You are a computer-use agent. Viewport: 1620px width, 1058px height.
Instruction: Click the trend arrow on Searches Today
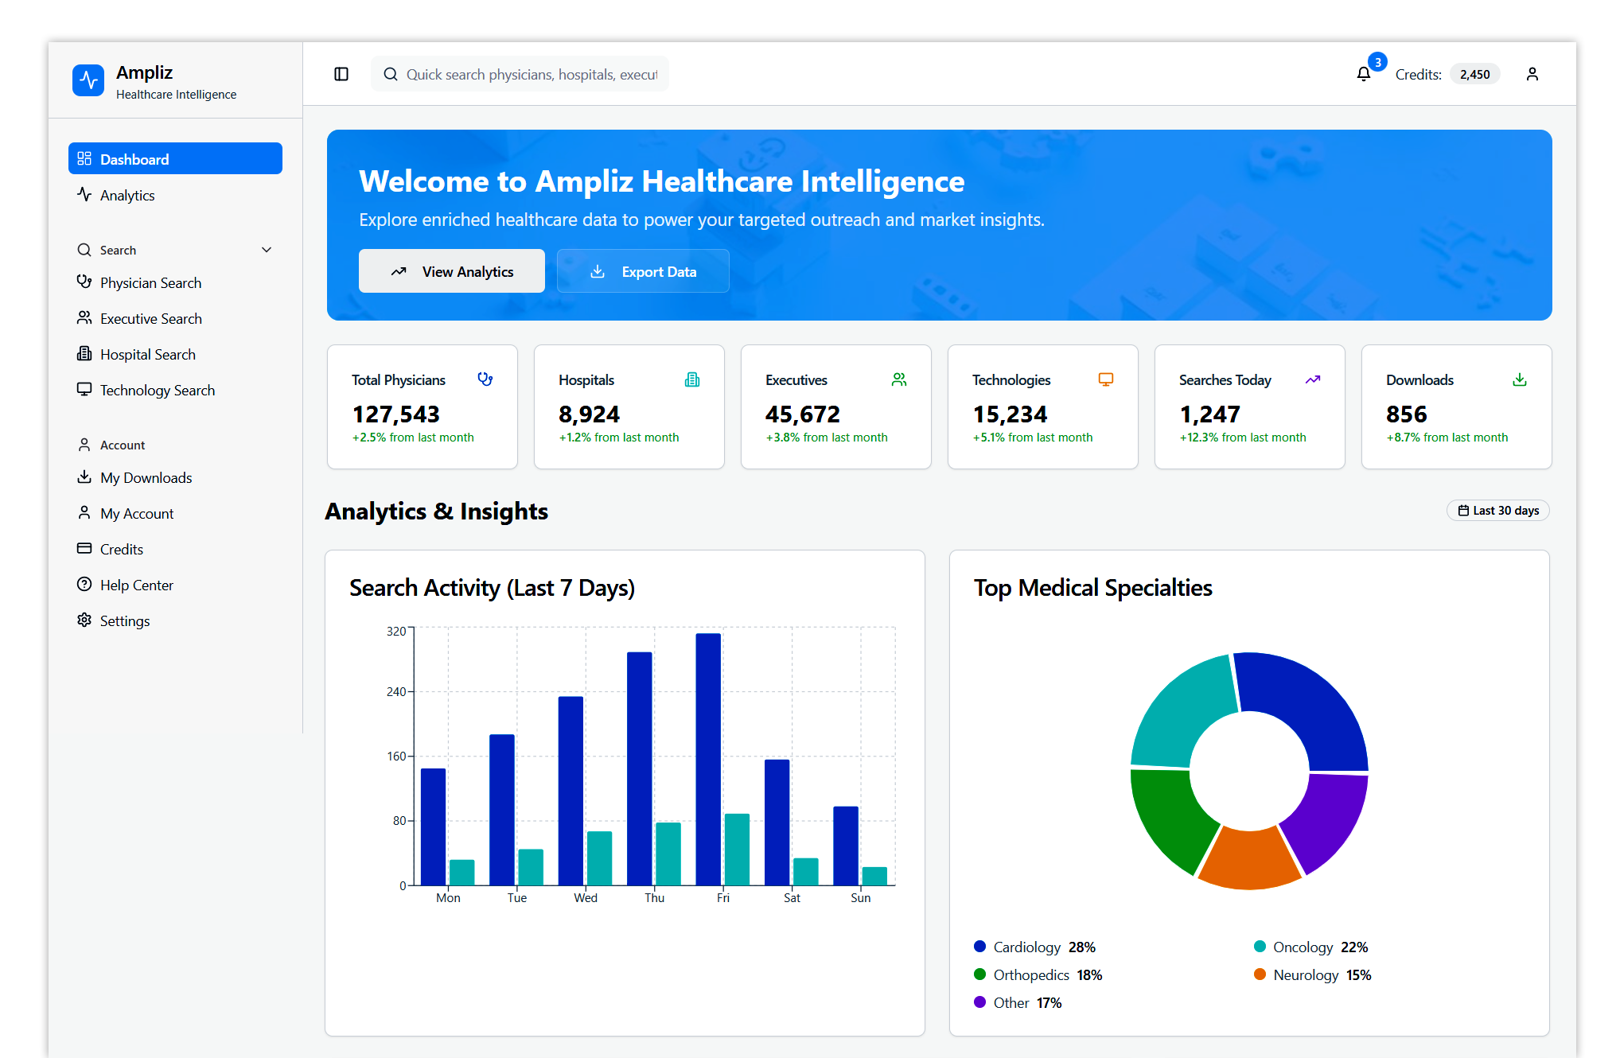pos(1313,379)
